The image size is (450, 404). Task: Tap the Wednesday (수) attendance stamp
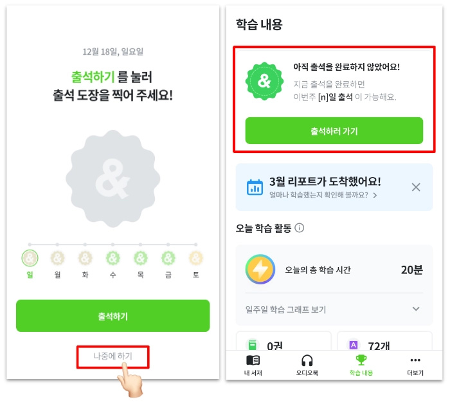coord(113,259)
